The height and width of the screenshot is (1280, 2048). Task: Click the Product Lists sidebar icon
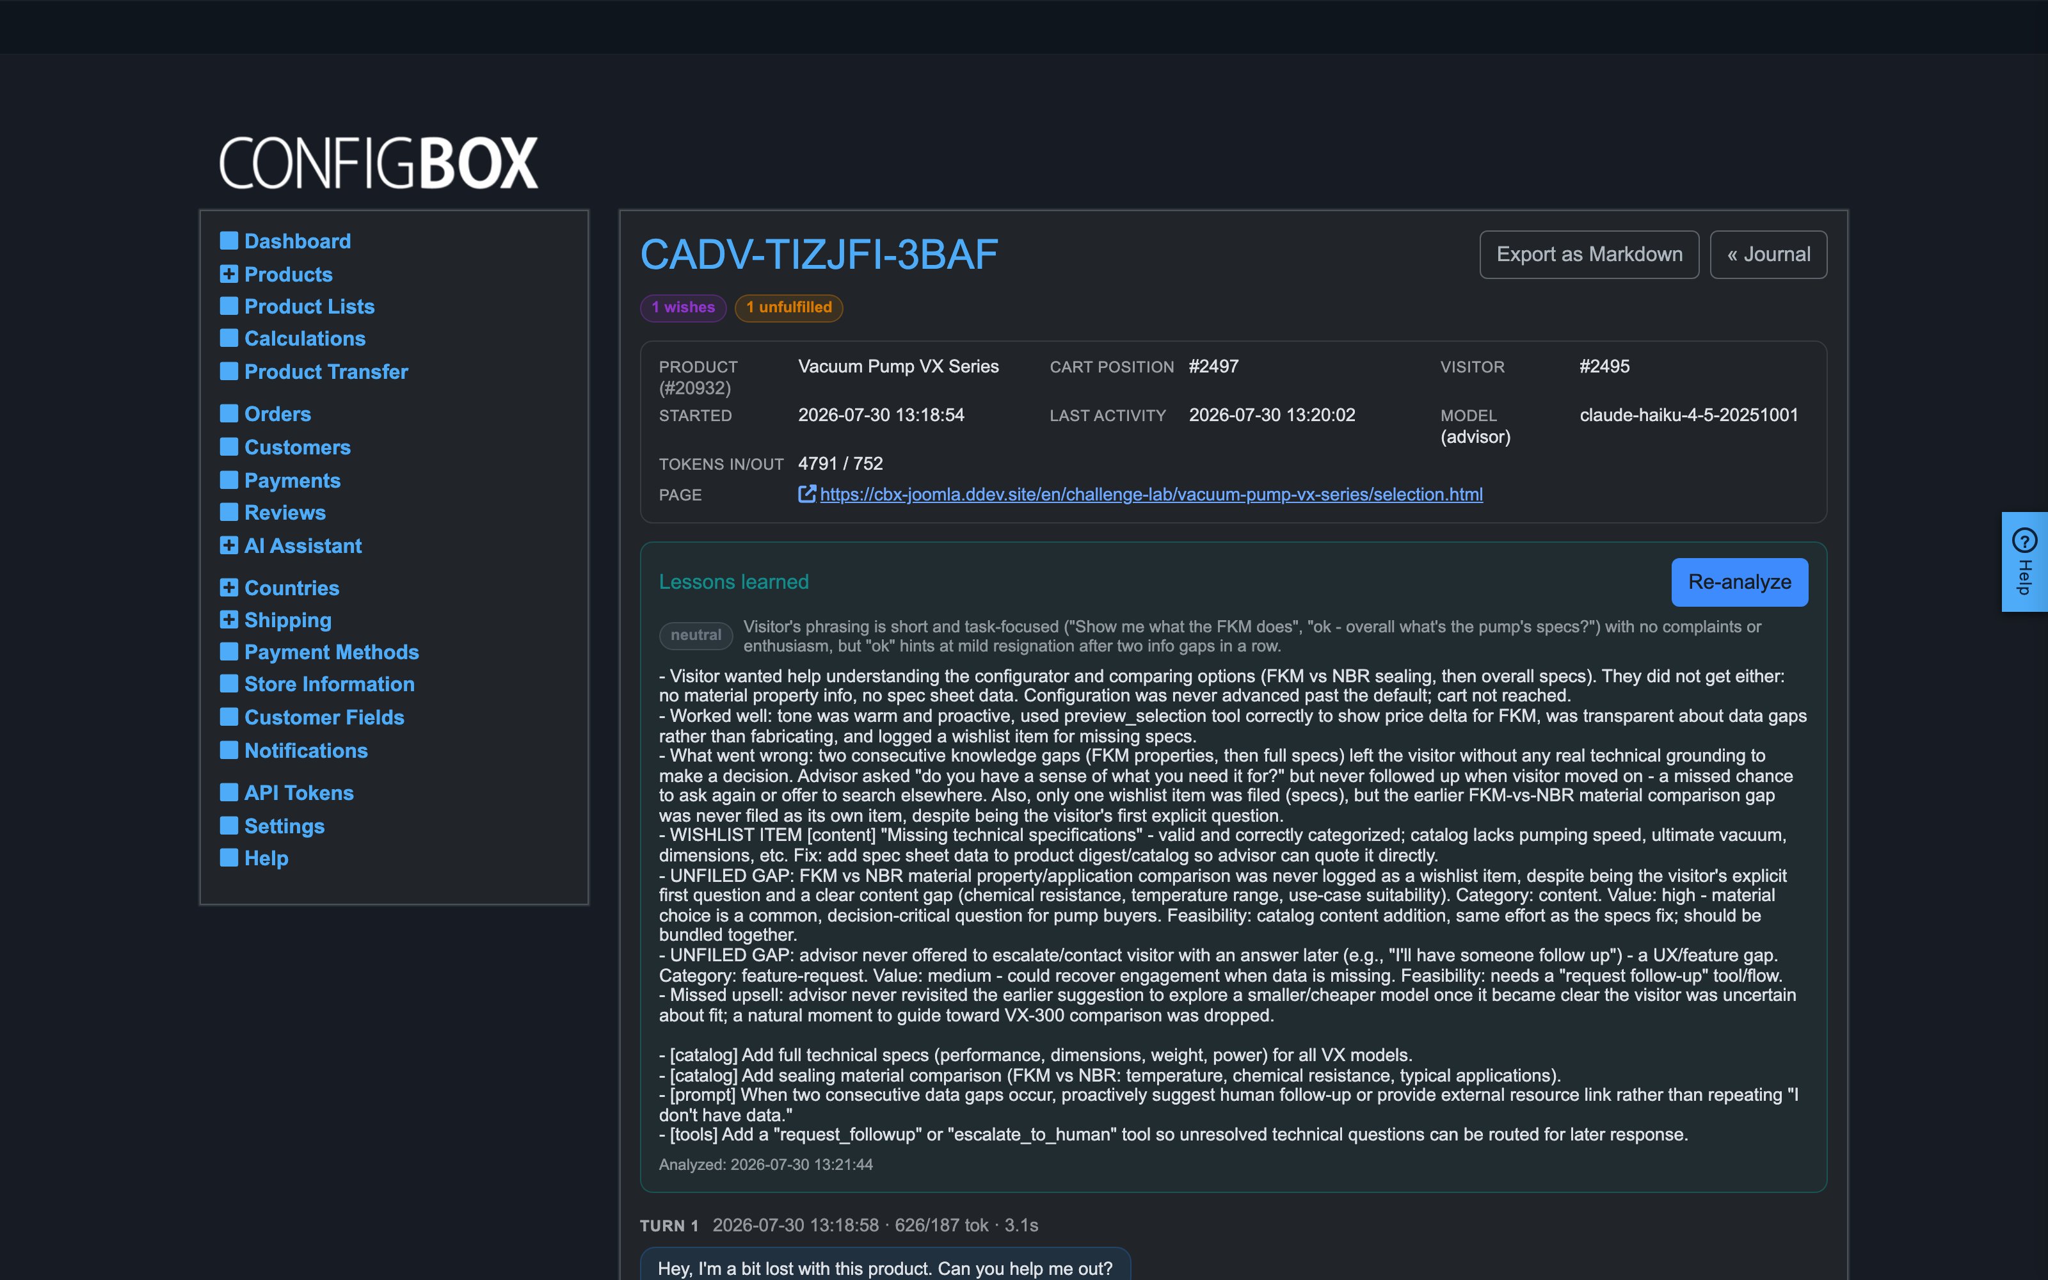[x=228, y=306]
